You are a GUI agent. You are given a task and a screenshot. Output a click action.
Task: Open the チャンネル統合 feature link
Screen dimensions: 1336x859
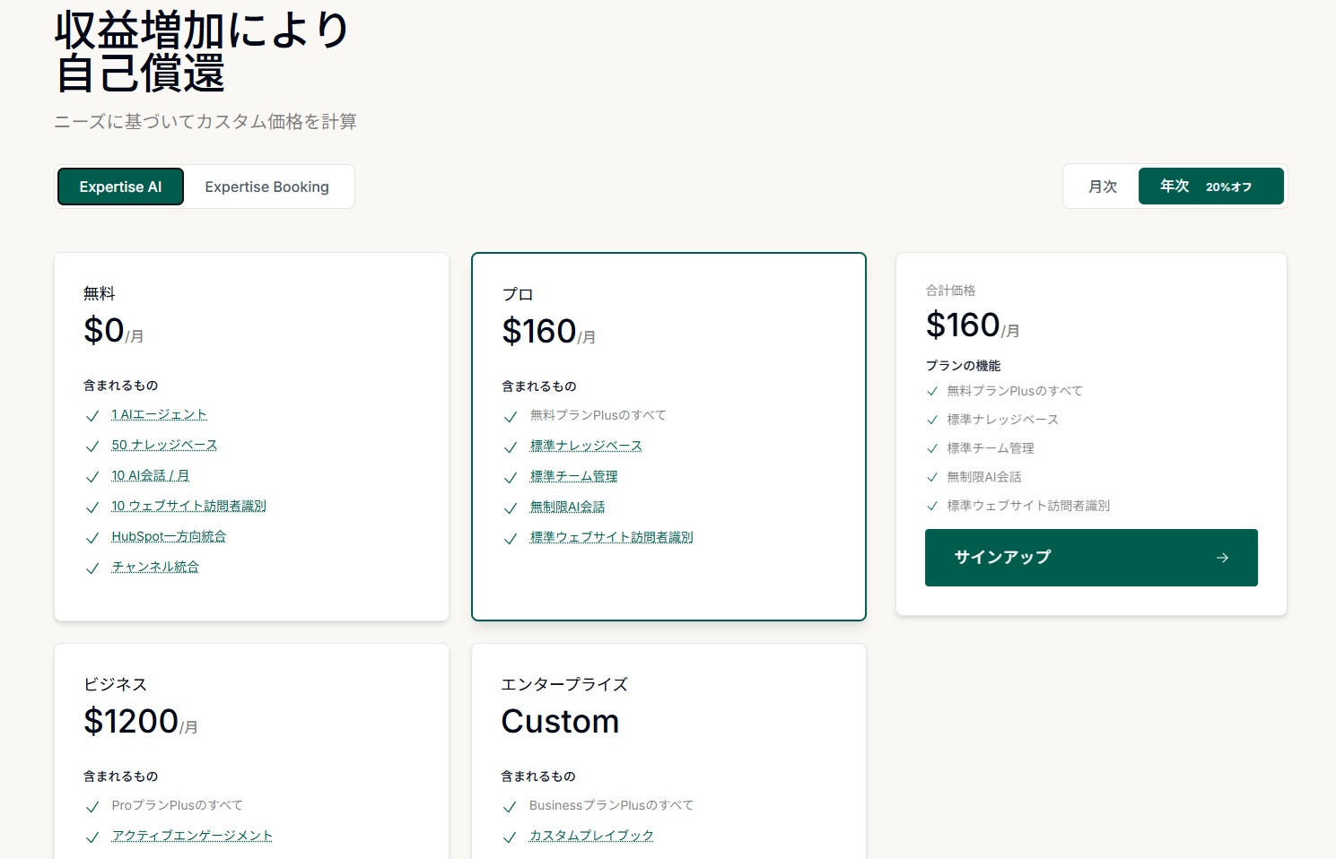155,567
